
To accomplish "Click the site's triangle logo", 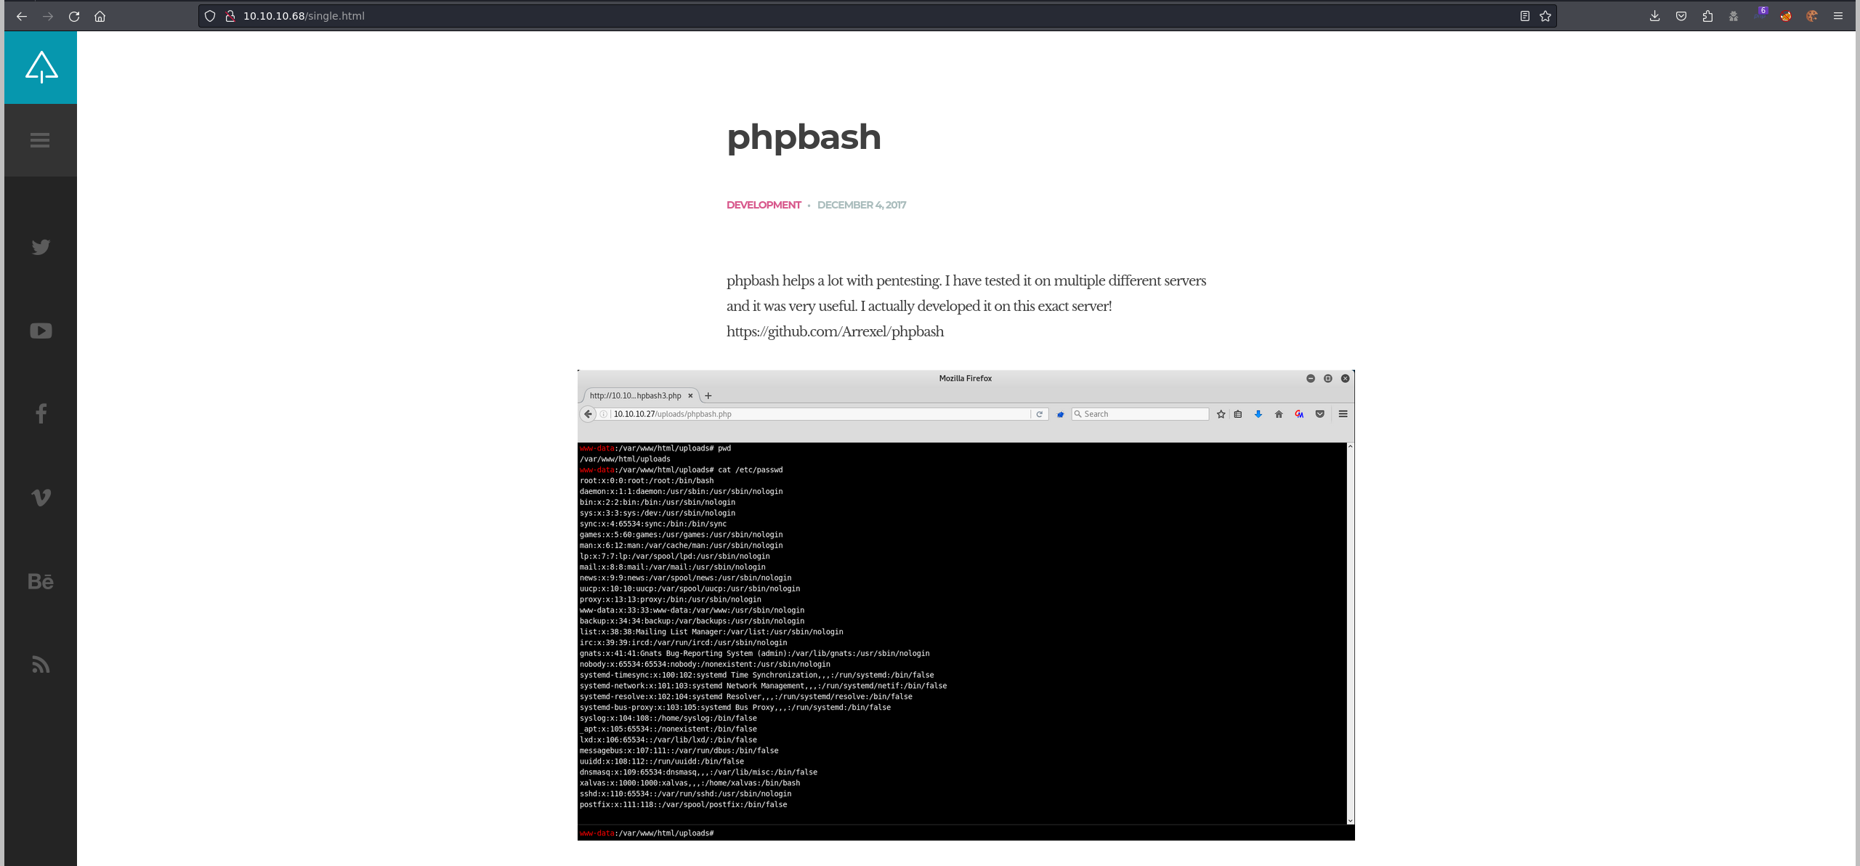I will [x=41, y=68].
